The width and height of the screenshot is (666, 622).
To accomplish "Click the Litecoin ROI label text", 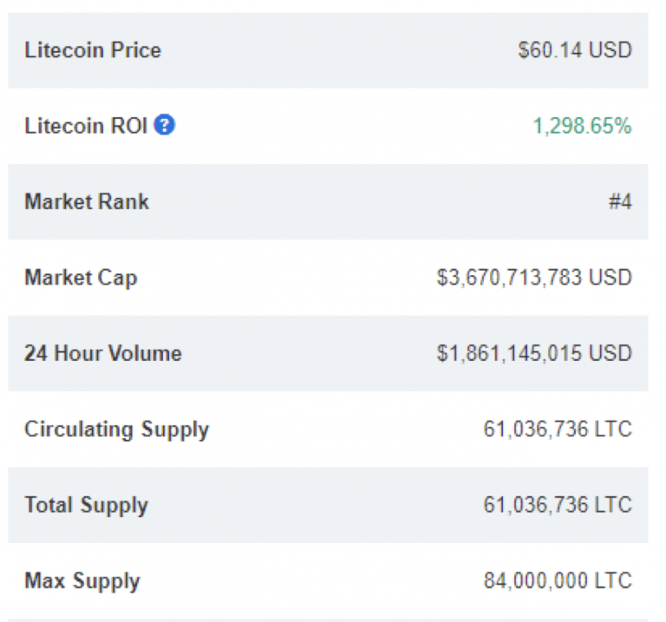I will [x=86, y=126].
